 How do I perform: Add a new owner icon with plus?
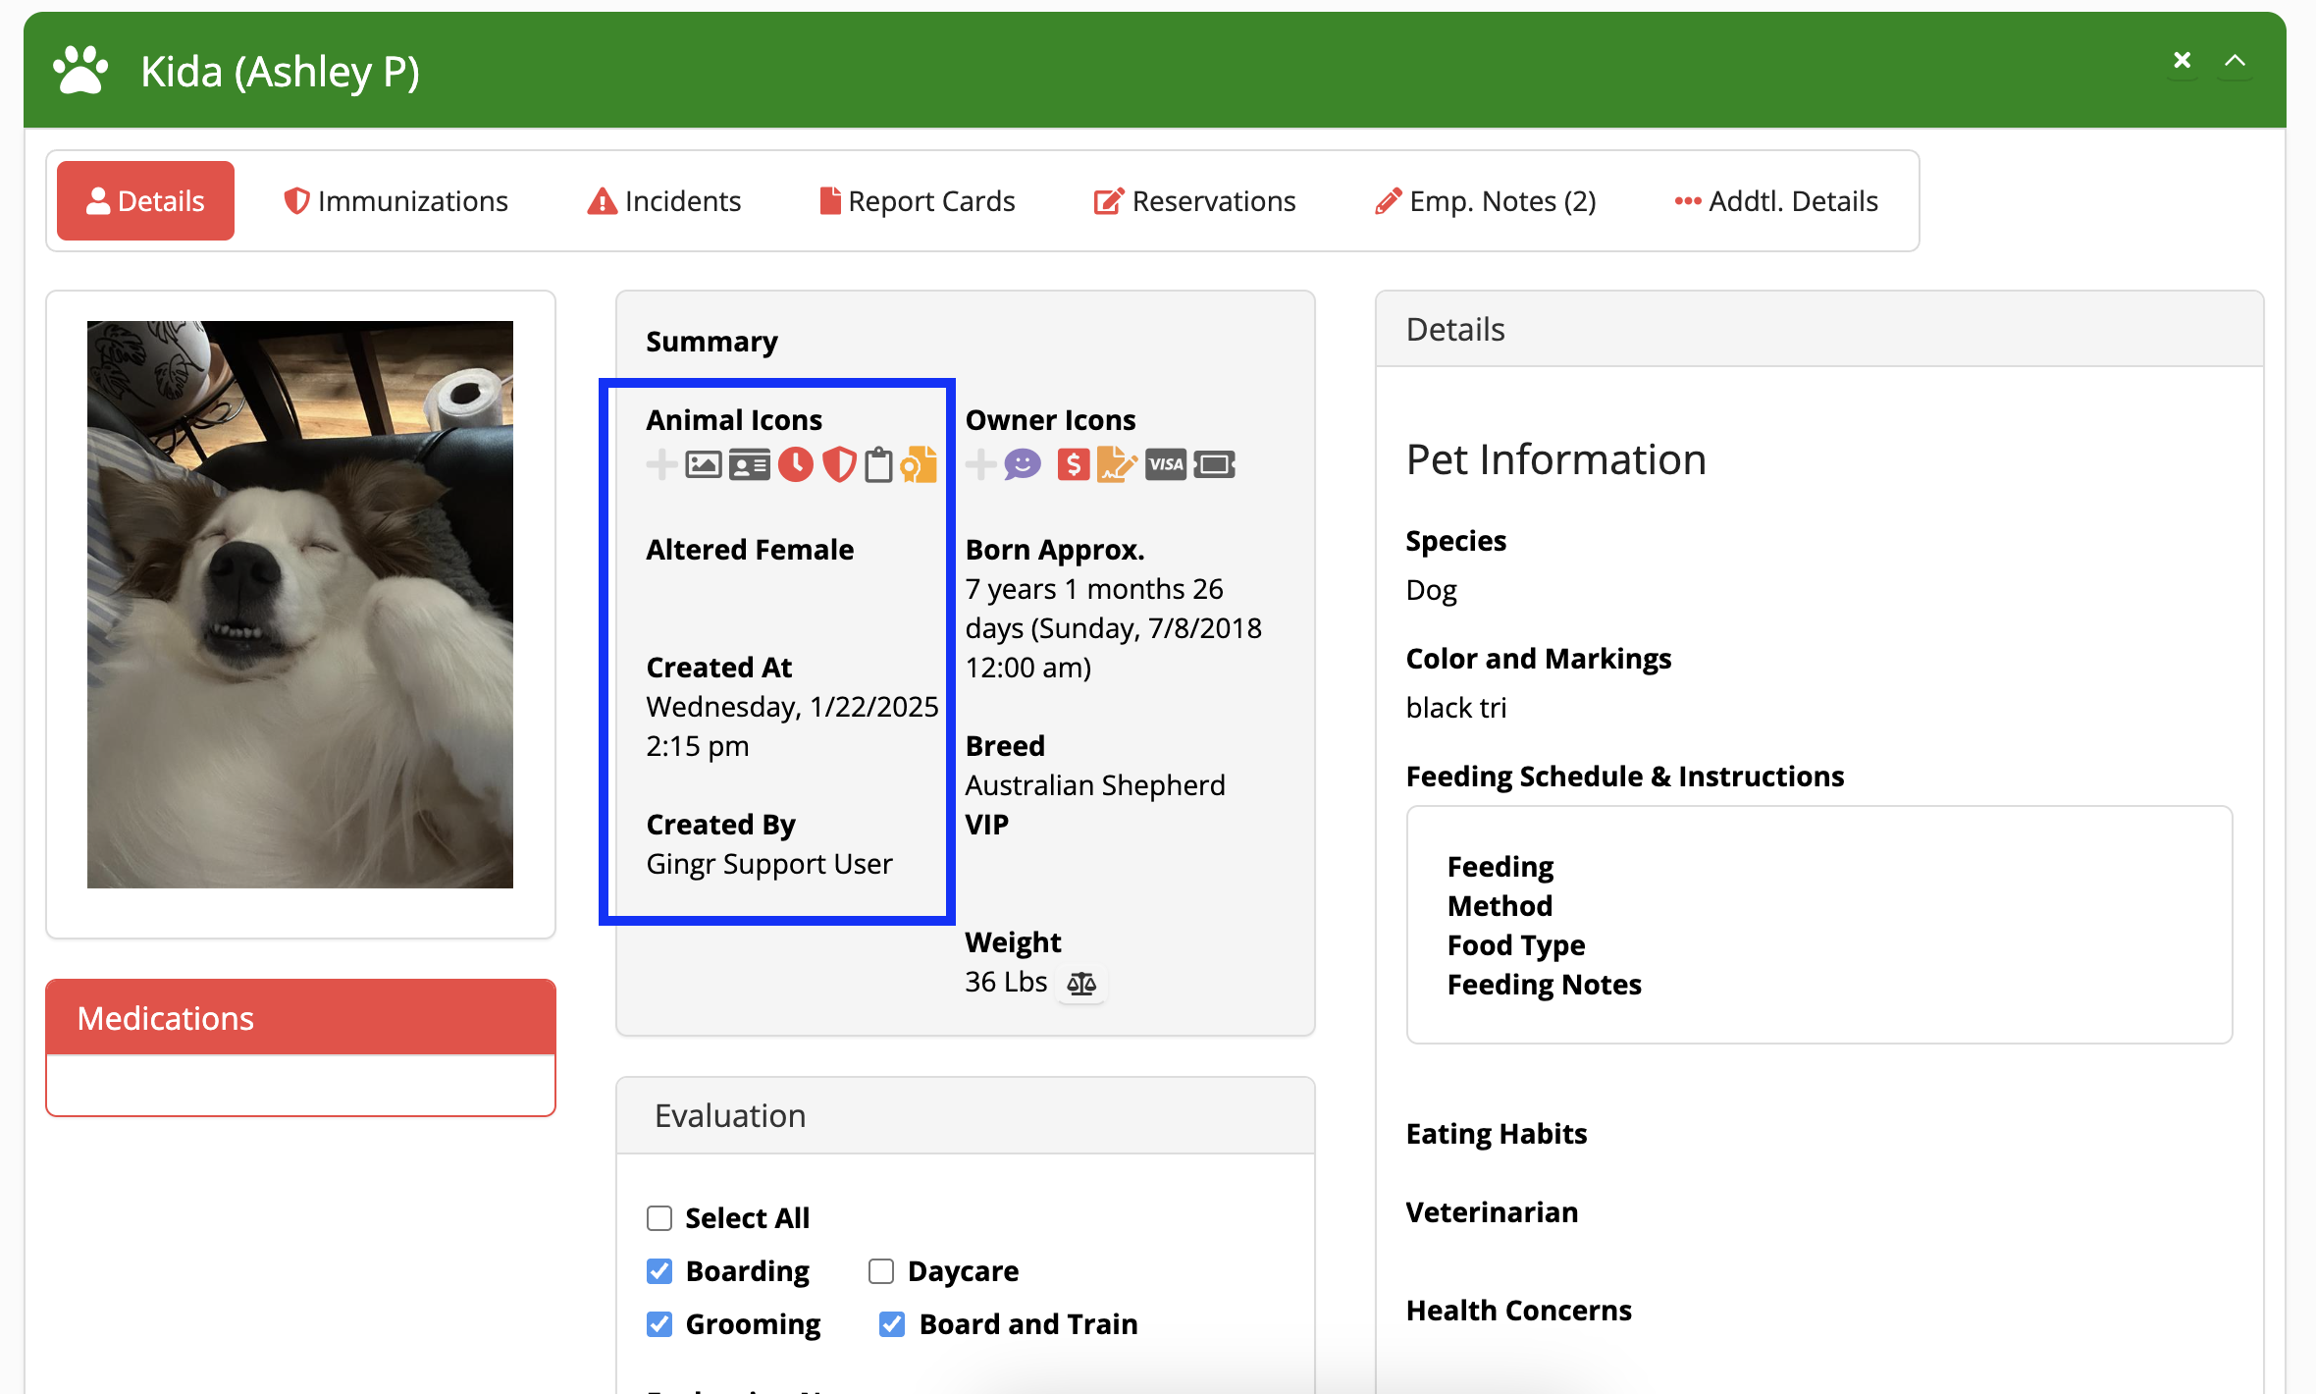pos(980,464)
